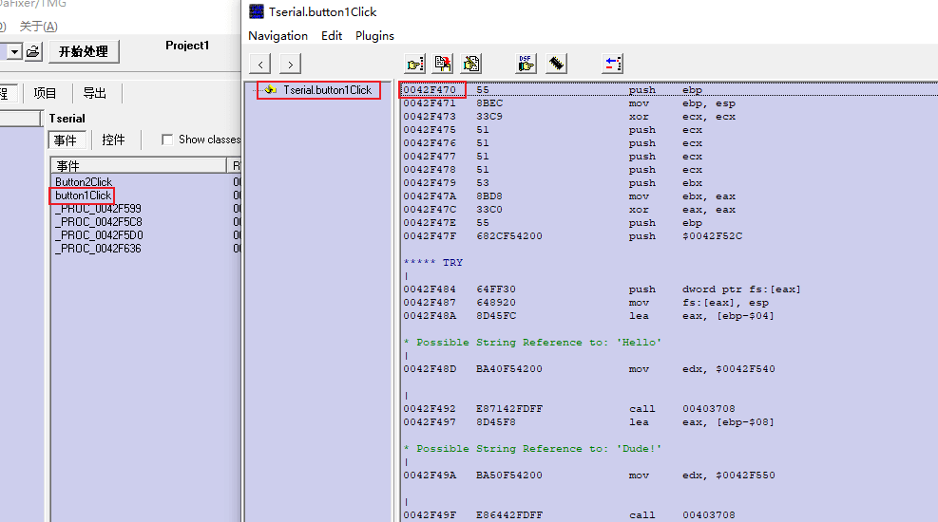Image resolution: width=938 pixels, height=522 pixels.
Task: Select line 0042F492 call 00403708
Action: pyautogui.click(x=669, y=408)
